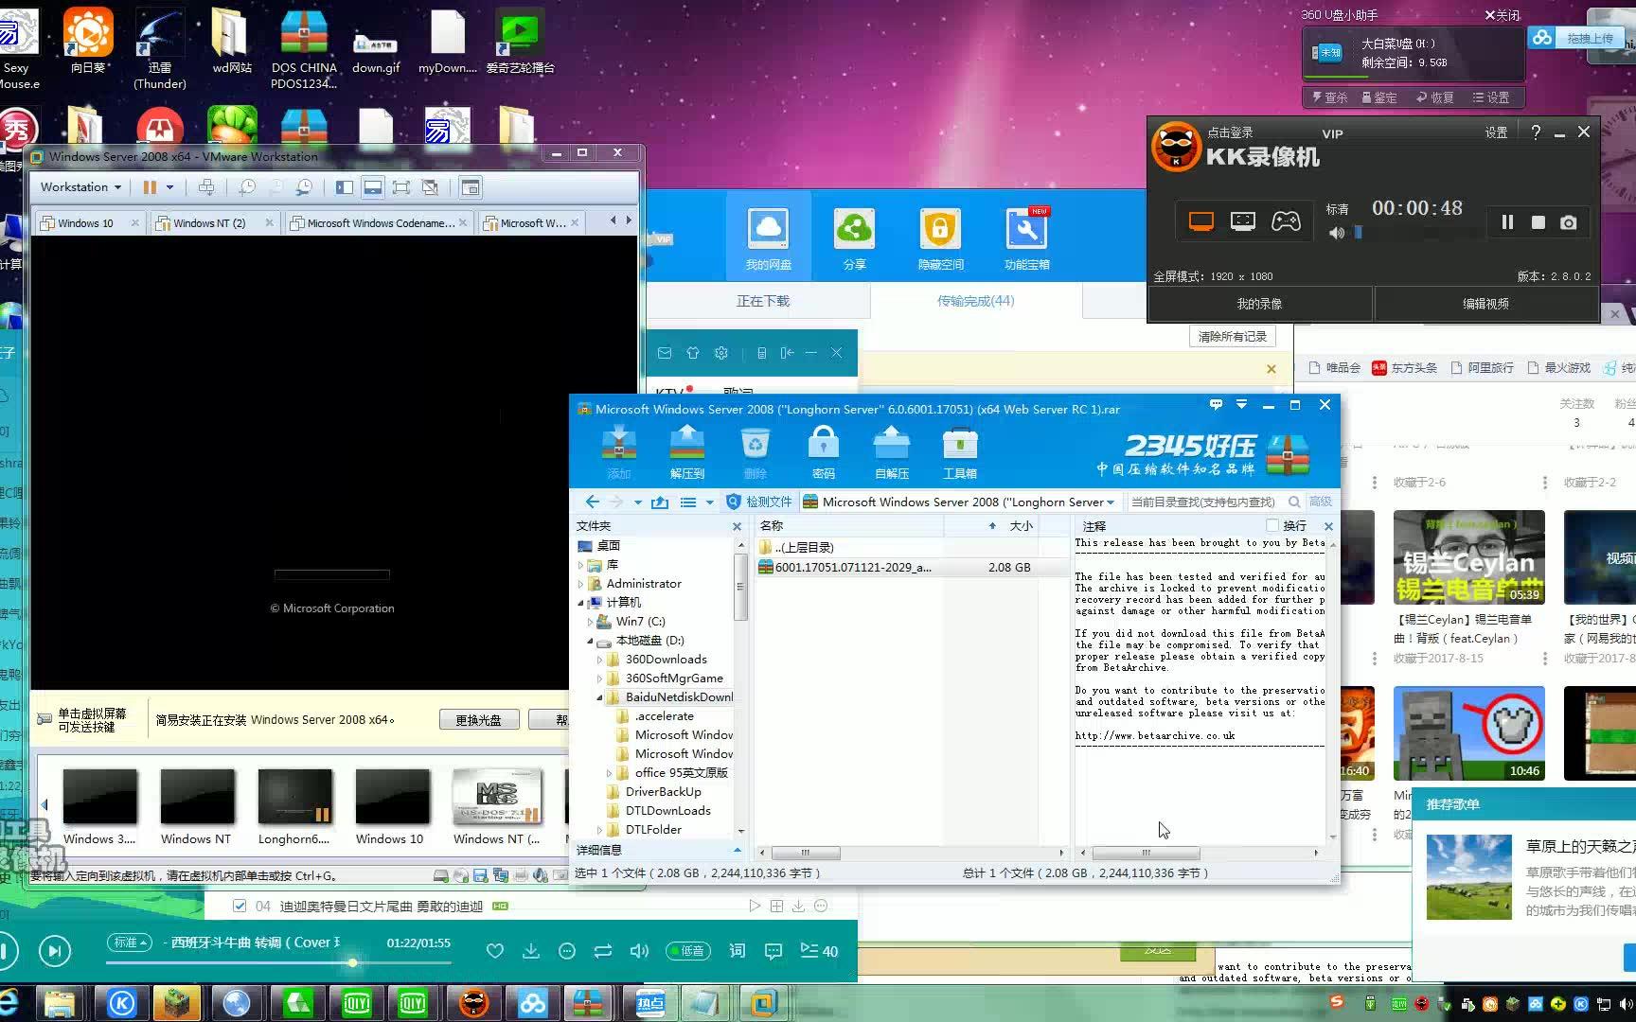Like the song with the heart icon

pos(494,951)
